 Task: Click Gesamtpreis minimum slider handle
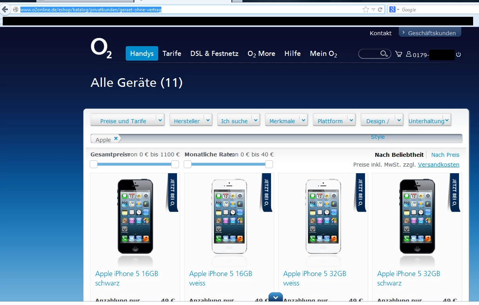coord(94,164)
